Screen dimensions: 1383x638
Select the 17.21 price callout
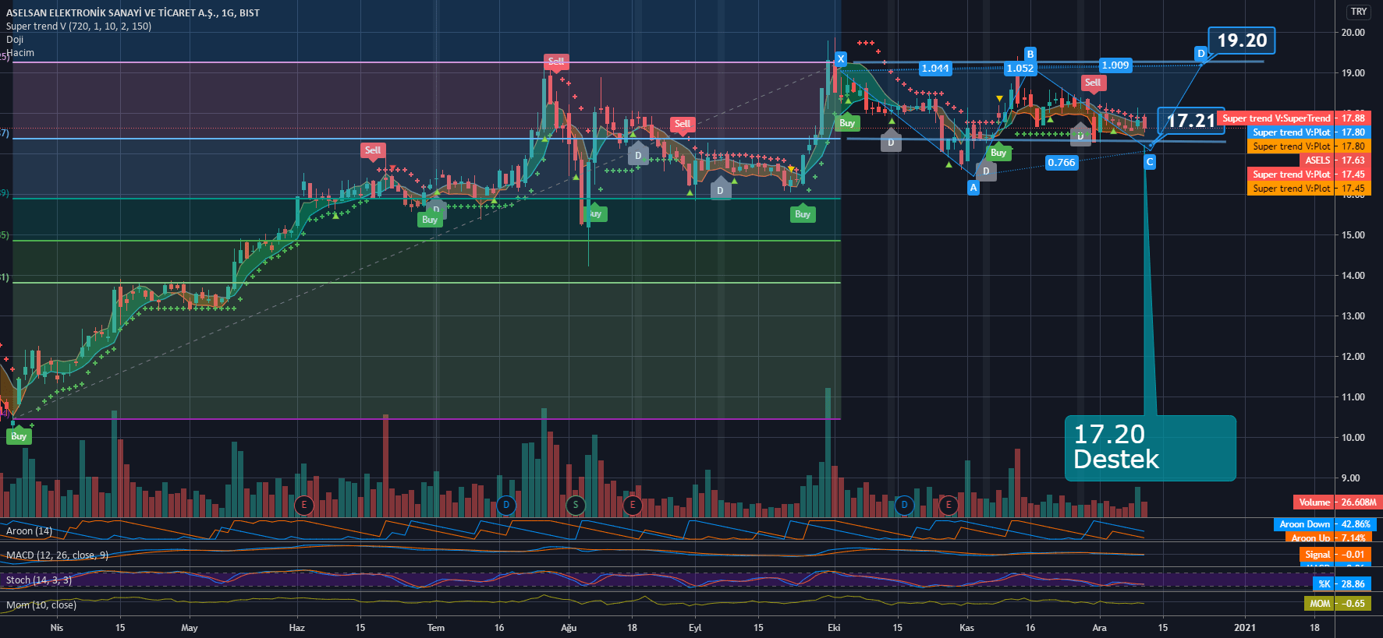tap(1190, 121)
